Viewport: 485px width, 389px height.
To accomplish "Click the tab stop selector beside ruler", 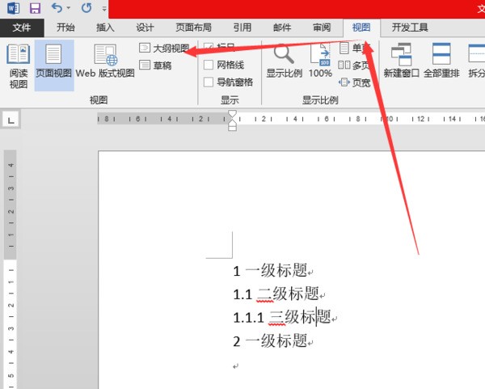I will [x=11, y=120].
